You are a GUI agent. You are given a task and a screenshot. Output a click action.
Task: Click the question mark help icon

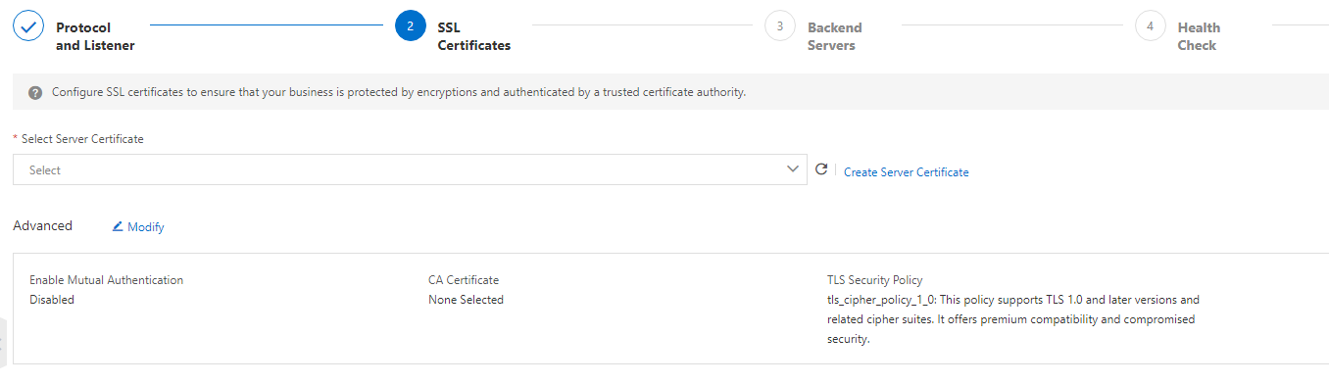coord(35,92)
